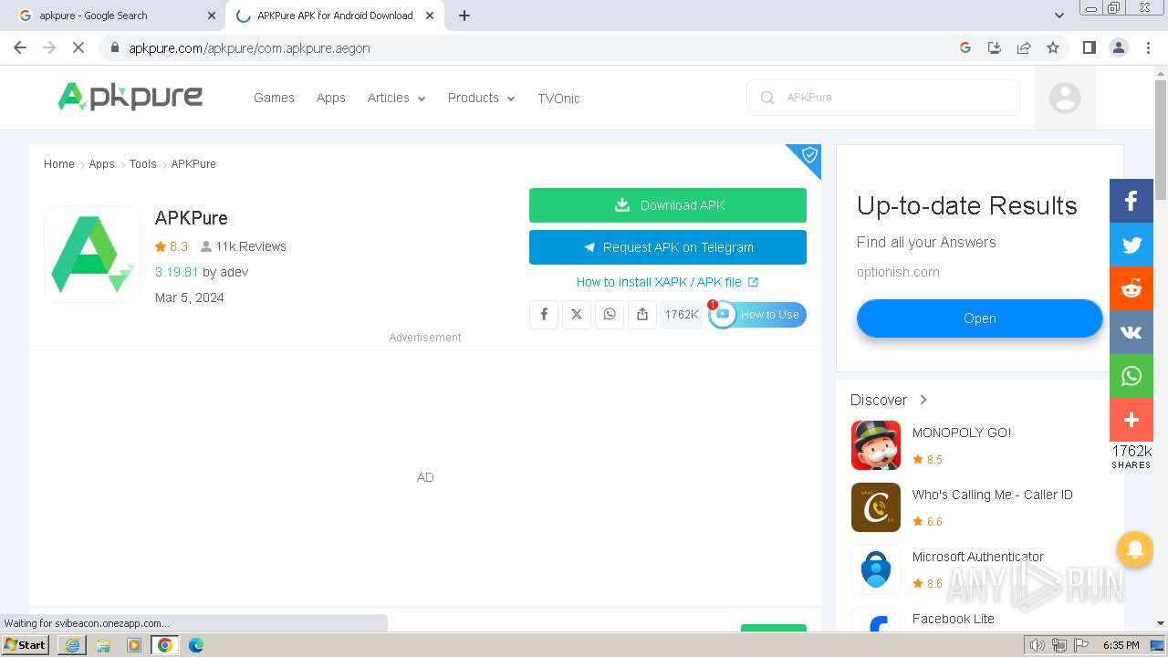
Task: Go back with the browser back arrow
Action: point(20,47)
